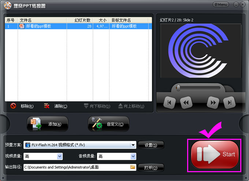Screen dimensions: 249x181
Task: Open the preset profile (预置方案) dropdown
Action: pos(133,145)
